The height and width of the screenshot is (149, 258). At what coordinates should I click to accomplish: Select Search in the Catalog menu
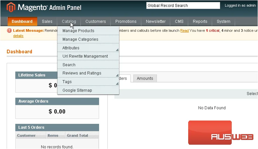point(88,65)
